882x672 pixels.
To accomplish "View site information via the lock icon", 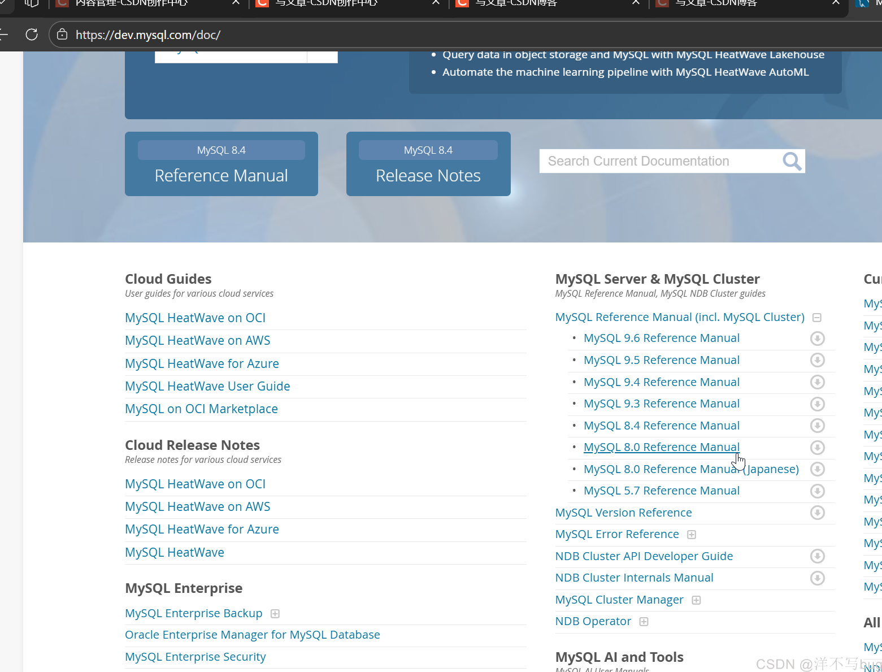I will (62, 34).
